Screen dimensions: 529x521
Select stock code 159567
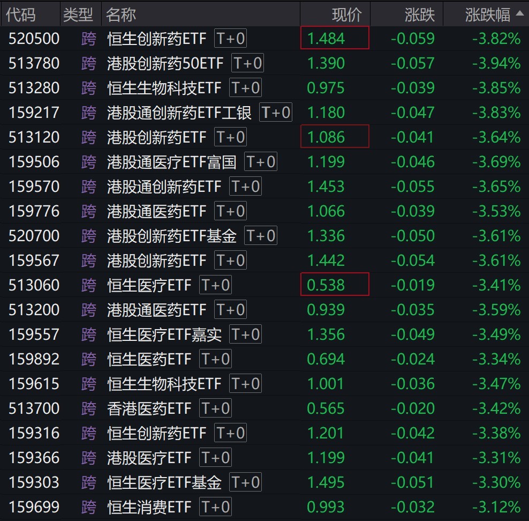tap(34, 260)
